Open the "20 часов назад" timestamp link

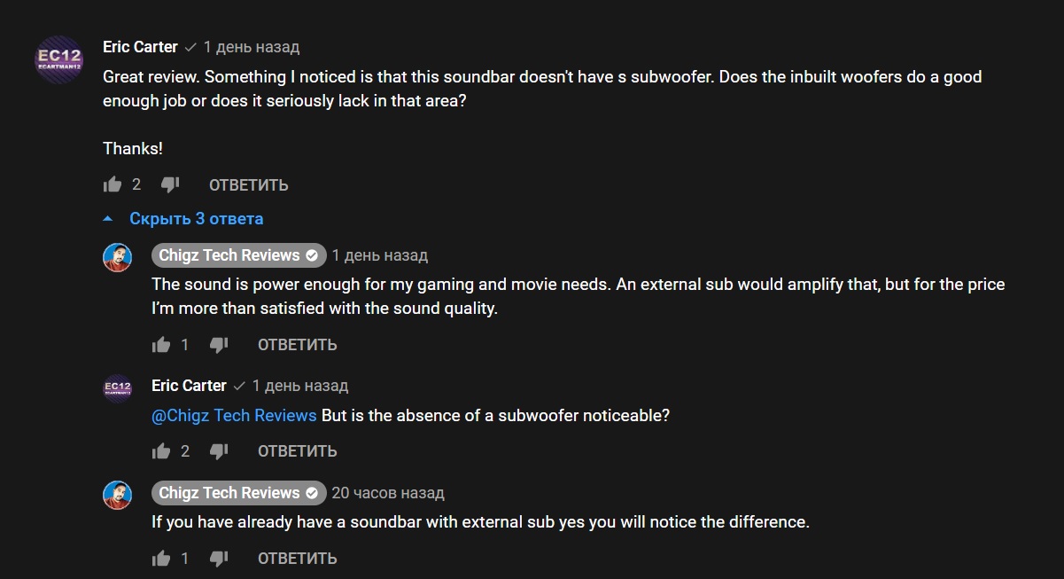388,493
